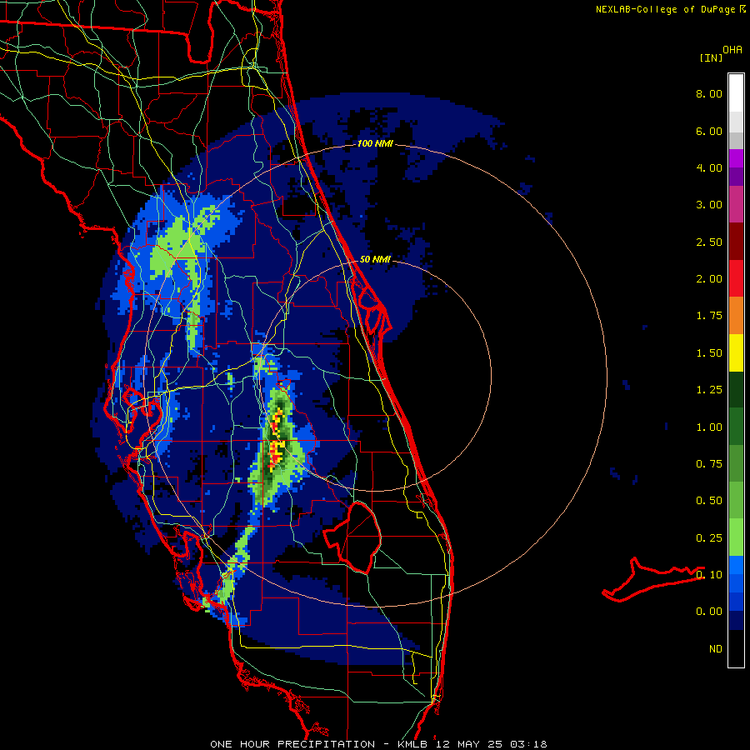Viewport: 750px width, 750px height.
Task: Click the 0.25 legend value
Action: coord(709,538)
